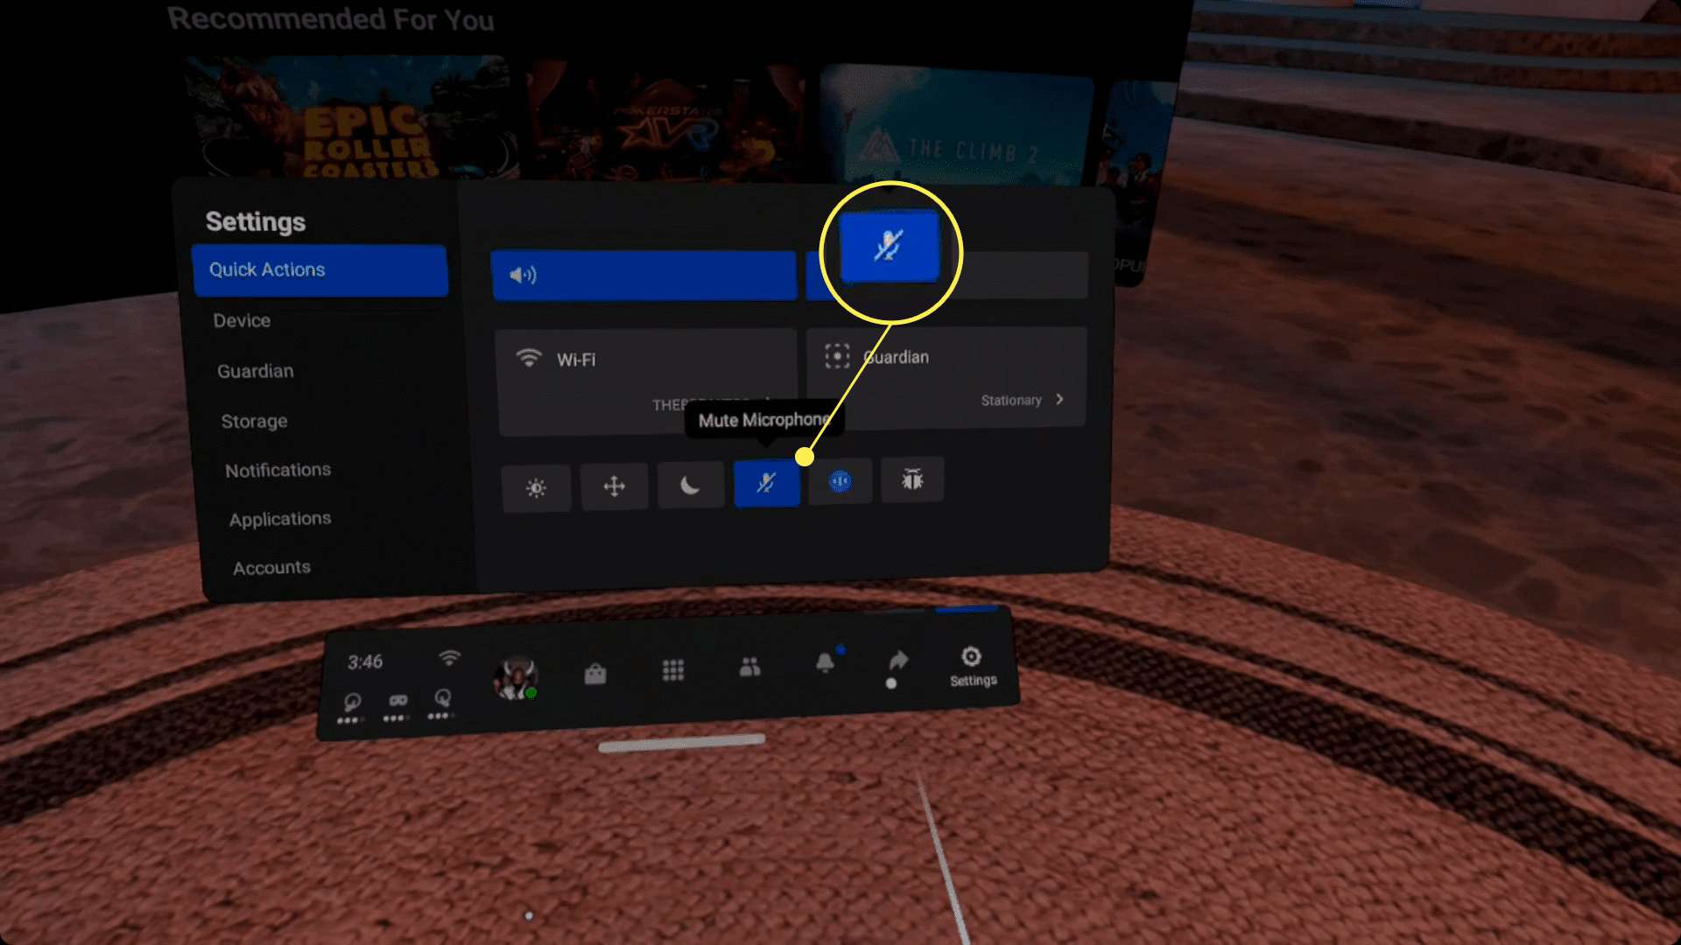1681x945 pixels.
Task: Click the passthrough/mixed reality icon
Action: click(x=840, y=482)
